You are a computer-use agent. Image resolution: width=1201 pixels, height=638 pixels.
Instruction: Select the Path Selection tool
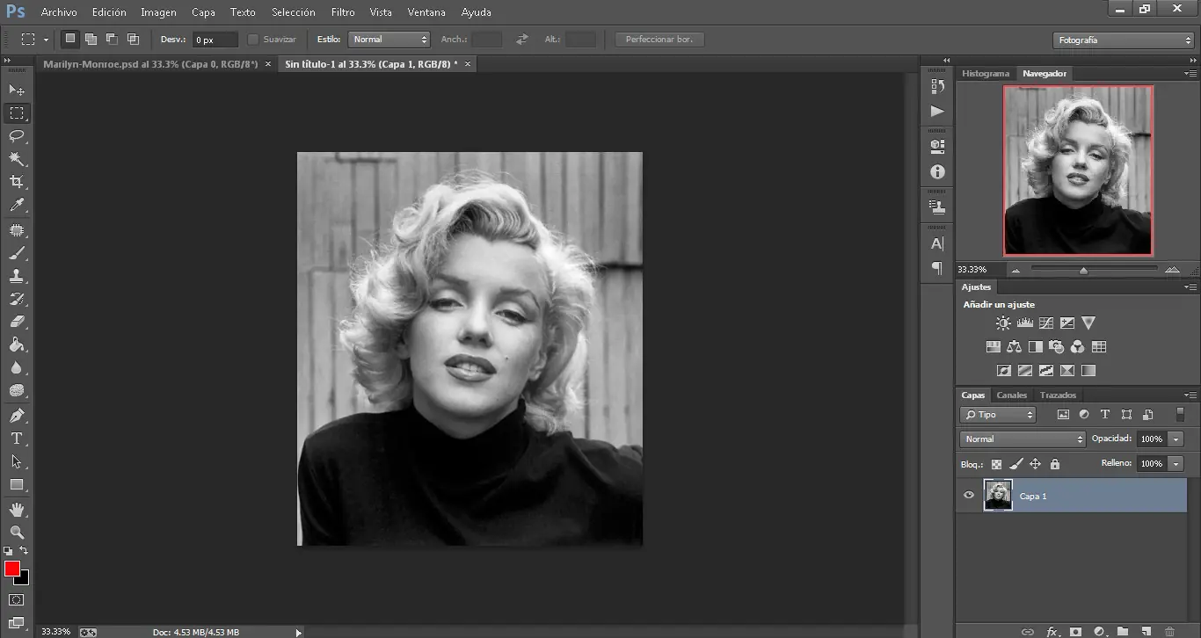tap(17, 460)
